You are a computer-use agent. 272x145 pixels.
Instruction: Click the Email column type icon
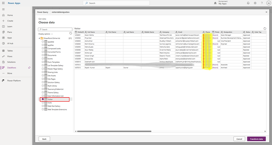(x=177, y=32)
